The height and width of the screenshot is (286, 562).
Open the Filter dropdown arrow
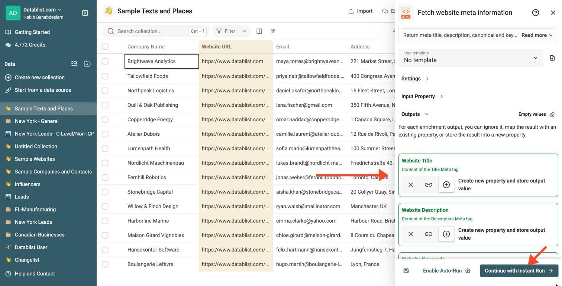click(244, 31)
